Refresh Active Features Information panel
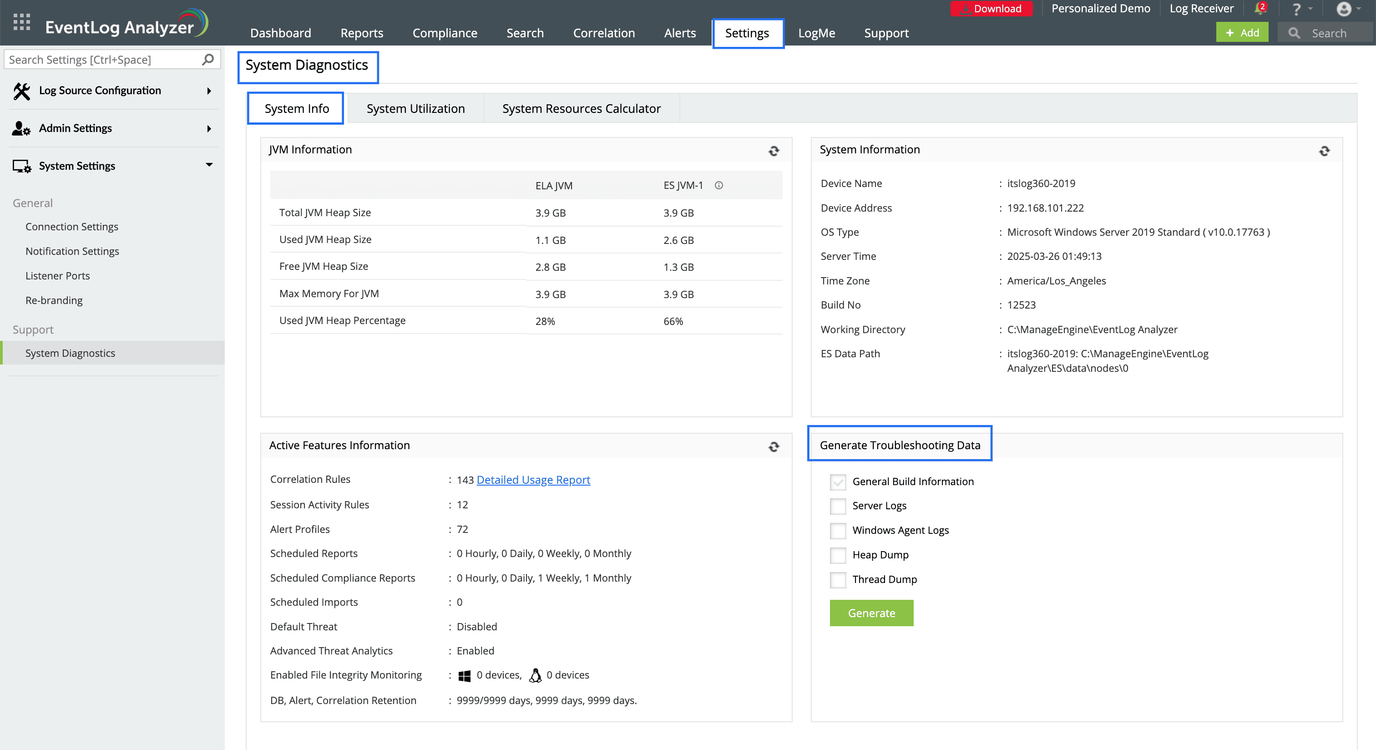 (x=774, y=446)
